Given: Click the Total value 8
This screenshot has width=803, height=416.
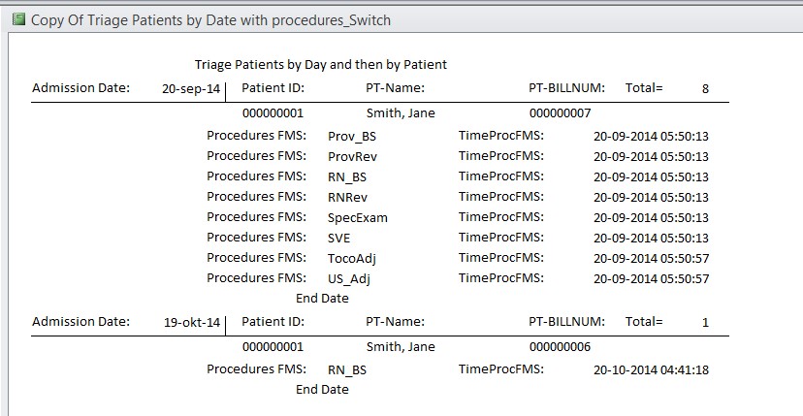Looking at the screenshot, I should 705,88.
